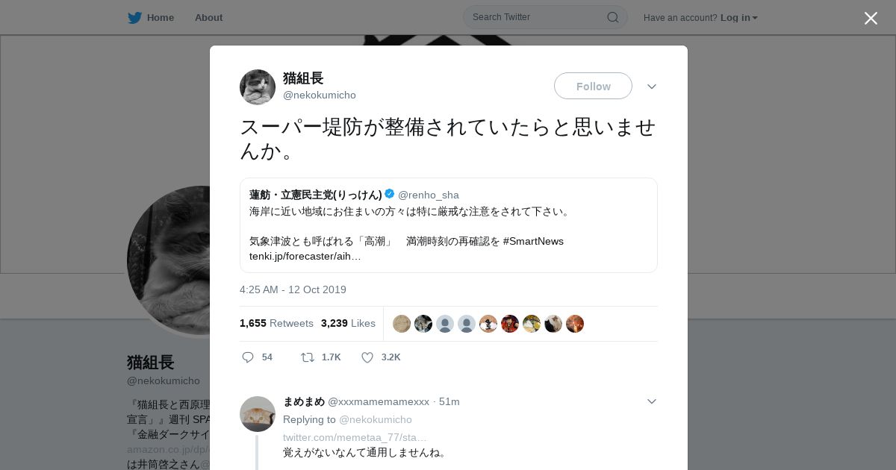Follow @nekokumicho
The height and width of the screenshot is (470, 896).
593,86
